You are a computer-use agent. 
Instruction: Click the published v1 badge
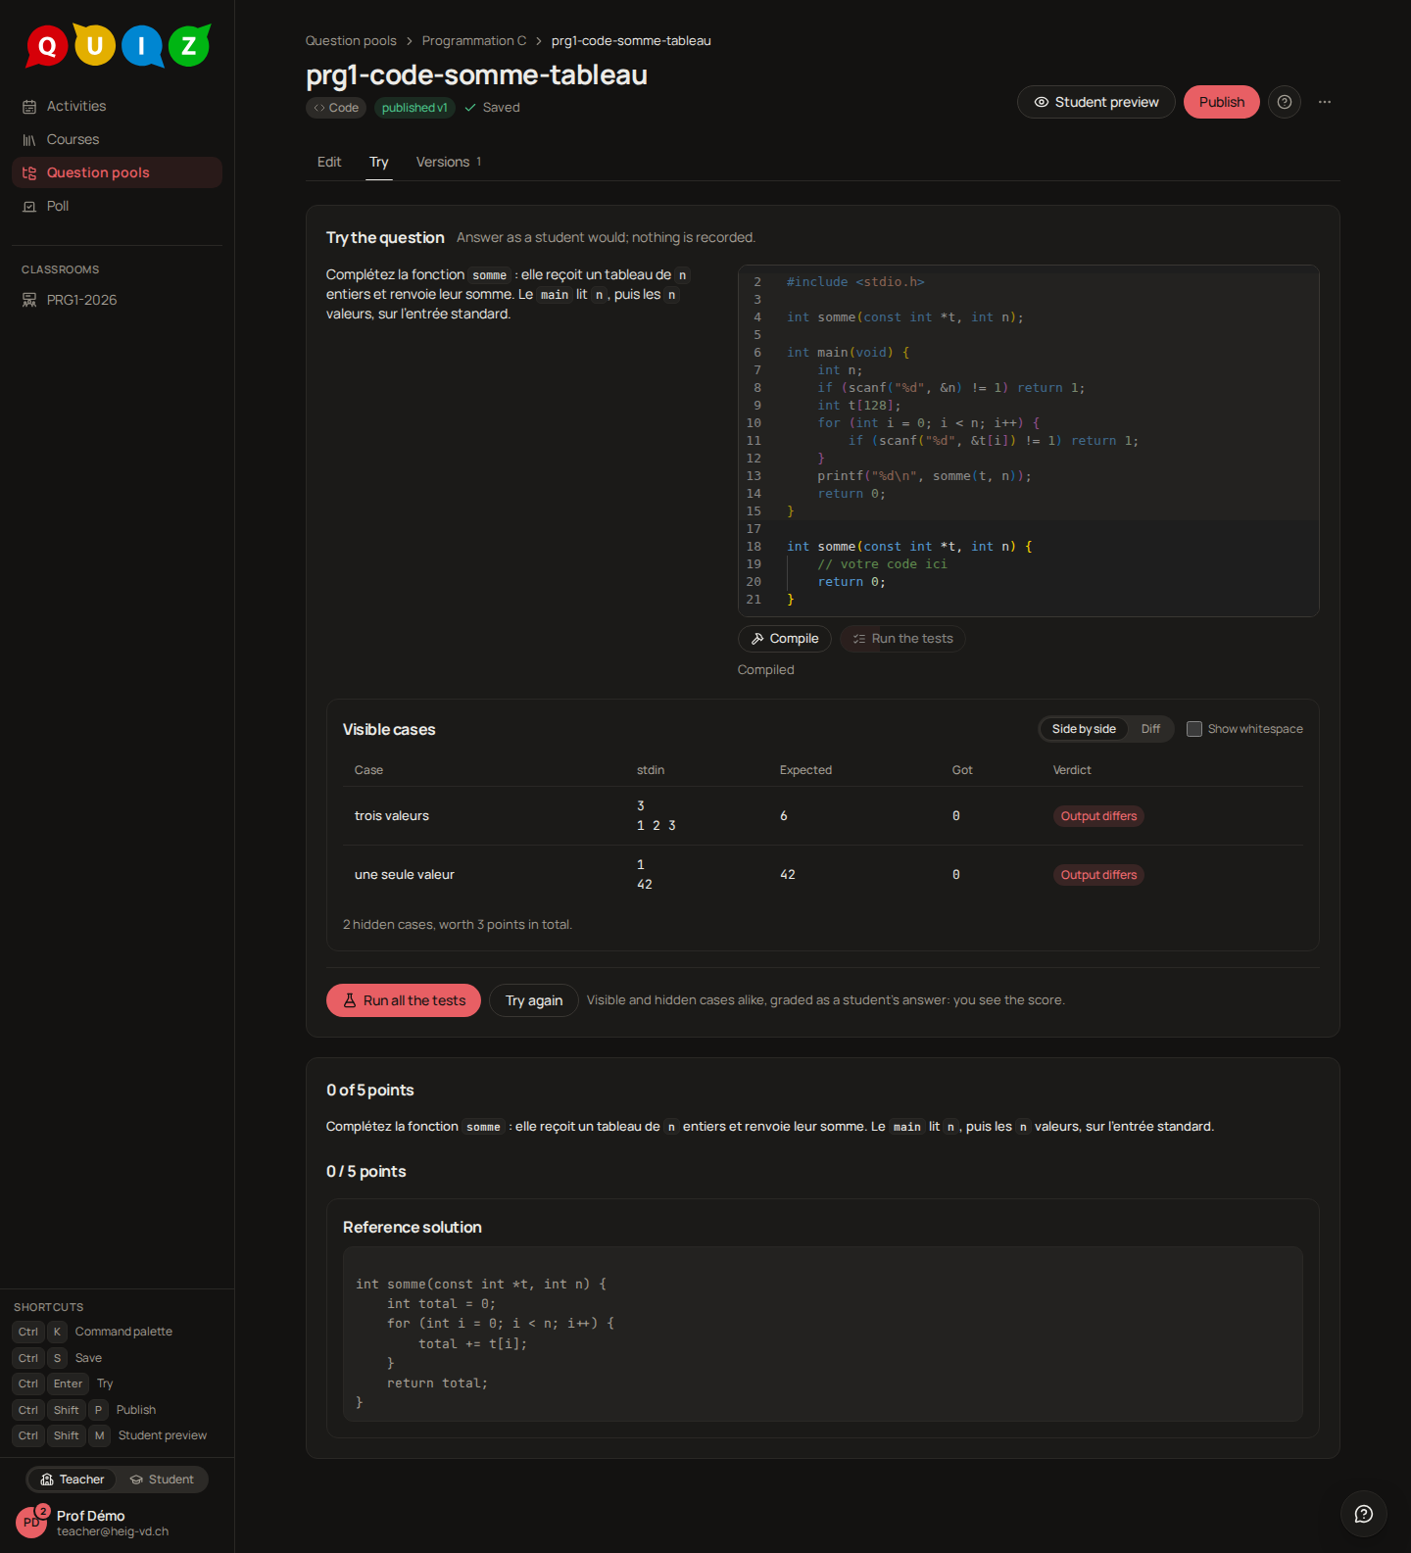[414, 108]
